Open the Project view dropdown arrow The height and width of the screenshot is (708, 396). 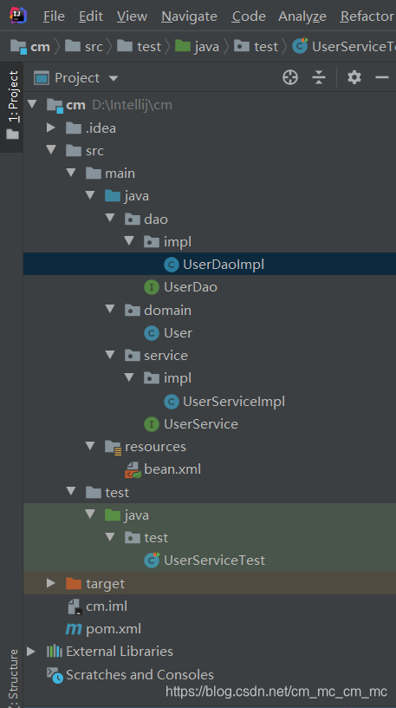pos(114,79)
